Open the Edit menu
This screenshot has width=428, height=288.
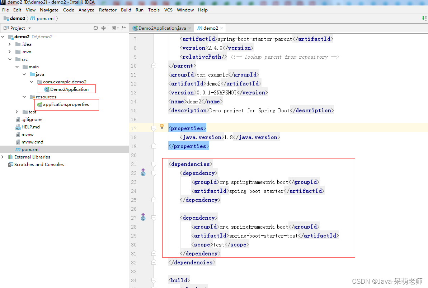[x=17, y=10]
